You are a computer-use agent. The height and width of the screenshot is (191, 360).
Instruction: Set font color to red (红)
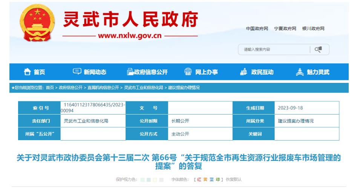click(199, 180)
